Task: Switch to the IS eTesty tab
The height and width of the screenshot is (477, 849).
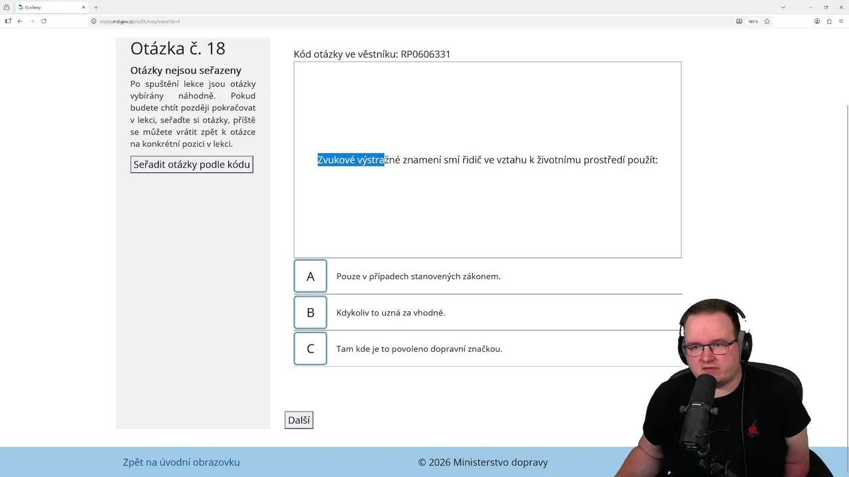Action: (53, 7)
